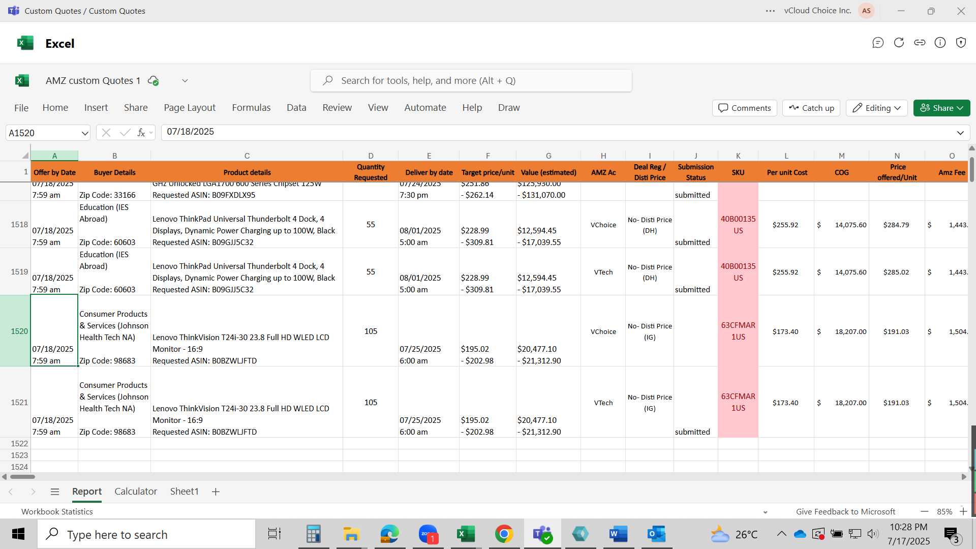The width and height of the screenshot is (976, 549).
Task: Open the Share button dropdown
Action: [942, 108]
